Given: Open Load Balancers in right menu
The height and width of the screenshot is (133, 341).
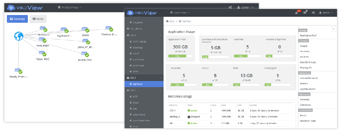Looking at the screenshot, I should click(308, 89).
